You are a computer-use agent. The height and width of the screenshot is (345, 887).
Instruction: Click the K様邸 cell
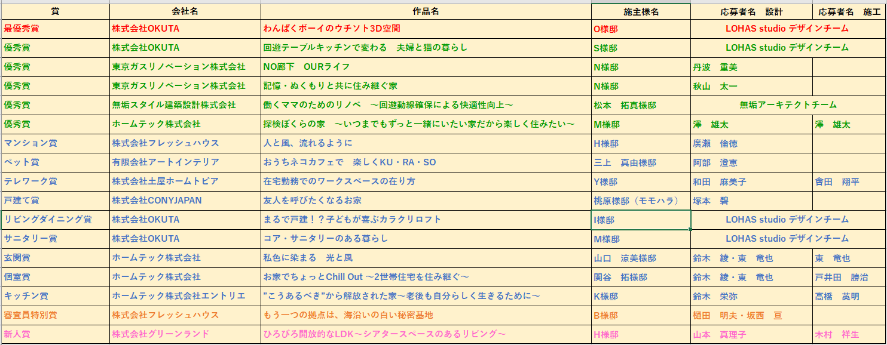(641, 296)
